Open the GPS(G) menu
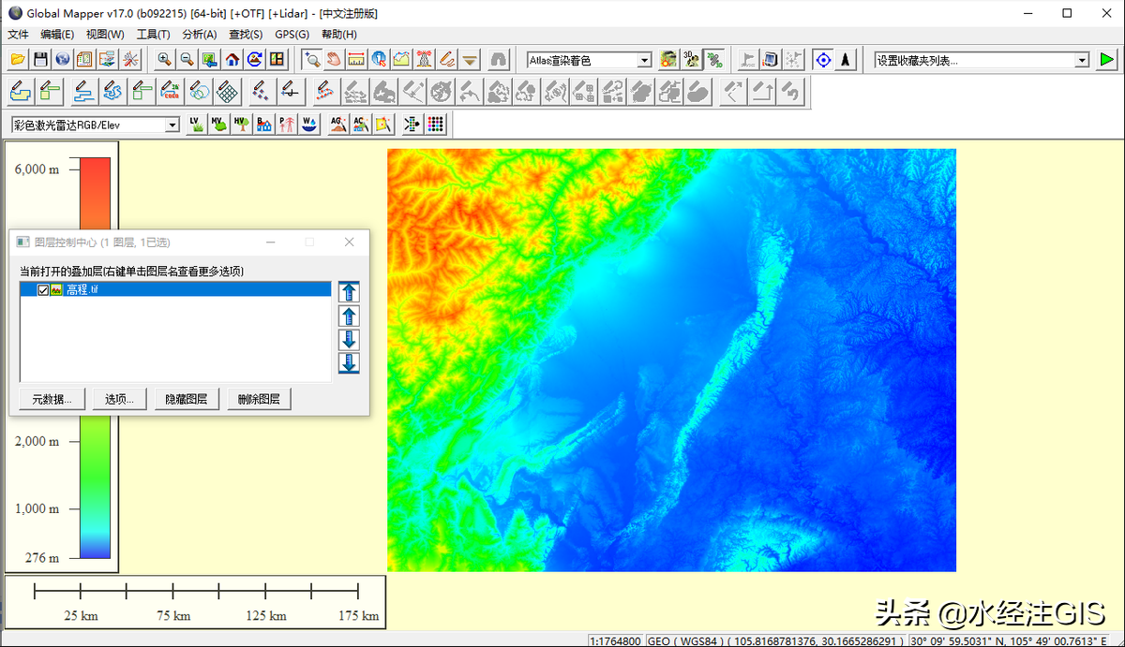 point(292,35)
